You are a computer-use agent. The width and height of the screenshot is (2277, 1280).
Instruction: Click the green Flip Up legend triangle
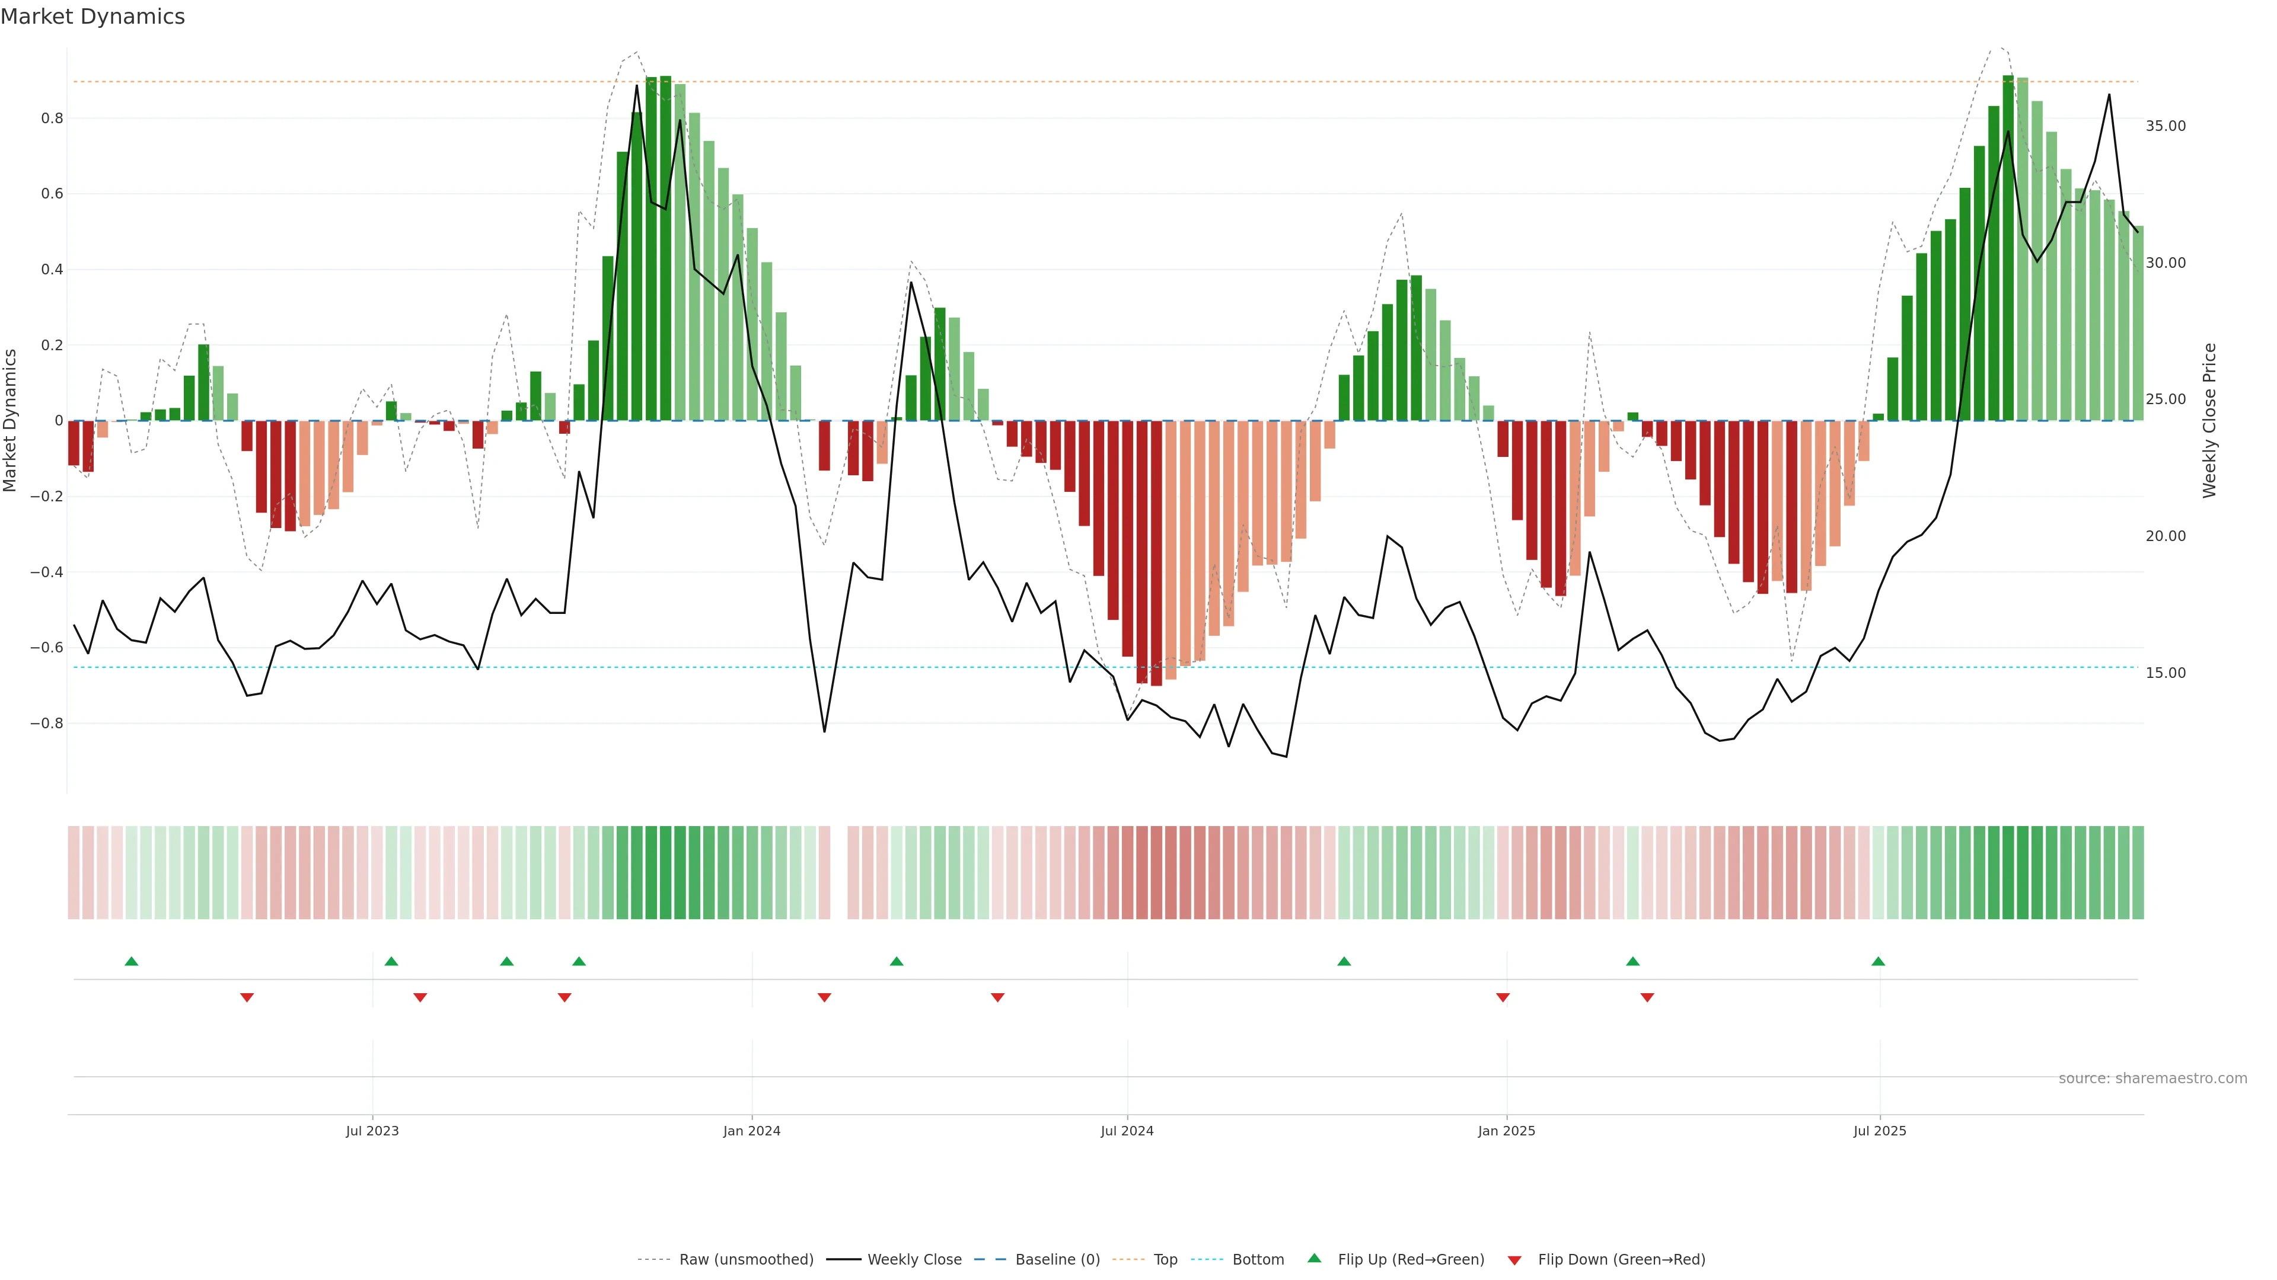[x=1315, y=1258]
